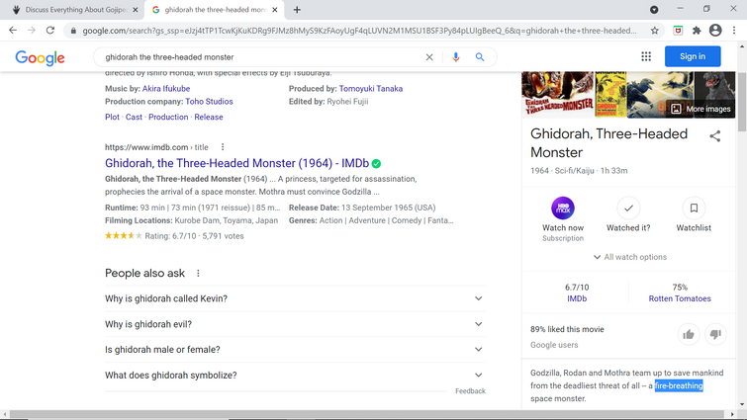747x420 pixels.
Task: Click the browser forward arrow
Action: click(32, 31)
